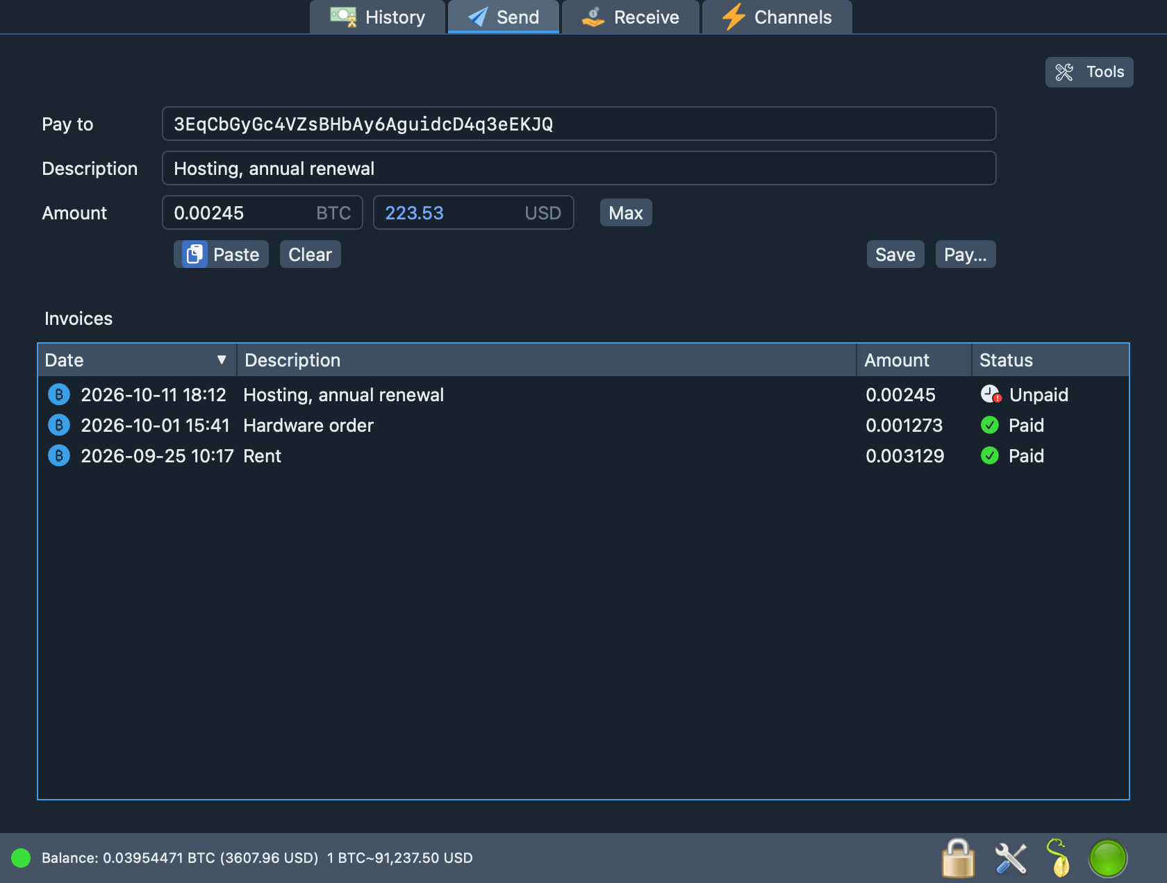This screenshot has height=883, width=1167.
Task: Switch to the History tab
Action: 377,17
